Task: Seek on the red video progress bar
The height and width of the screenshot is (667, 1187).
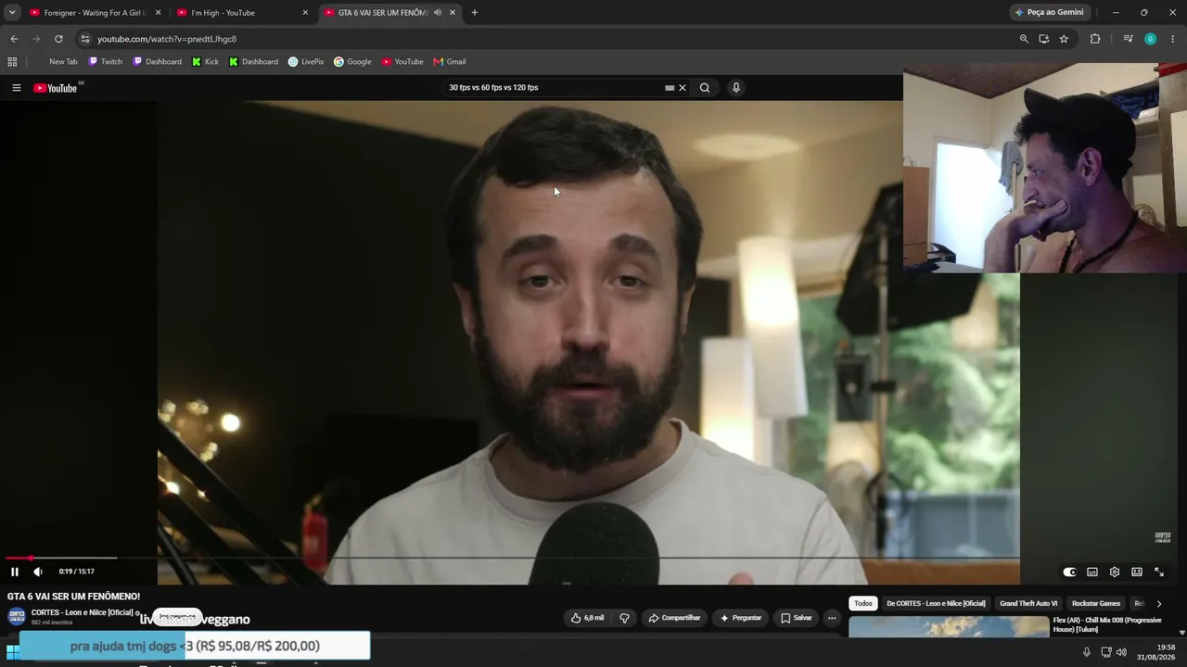Action: pos(513,558)
